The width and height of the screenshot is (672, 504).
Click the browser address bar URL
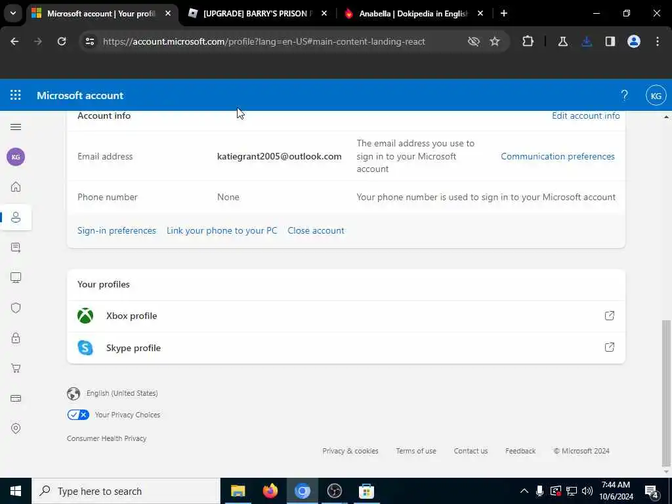coord(264,41)
